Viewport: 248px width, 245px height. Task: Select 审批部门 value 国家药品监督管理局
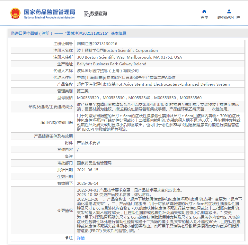(x=94, y=163)
